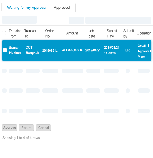Click the Transfer From column header
The image size is (153, 158).
tap(15, 33)
